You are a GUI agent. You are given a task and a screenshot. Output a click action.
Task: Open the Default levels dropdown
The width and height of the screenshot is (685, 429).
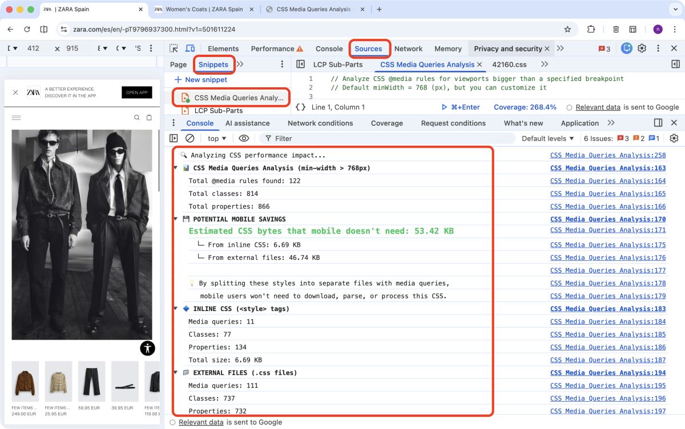tap(547, 138)
